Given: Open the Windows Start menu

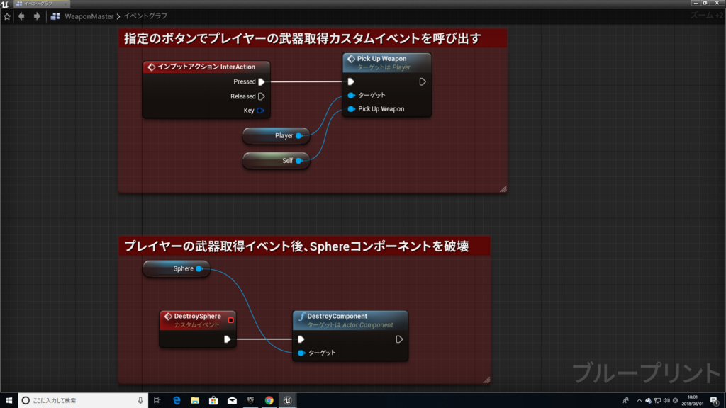Looking at the screenshot, I should 8,401.
